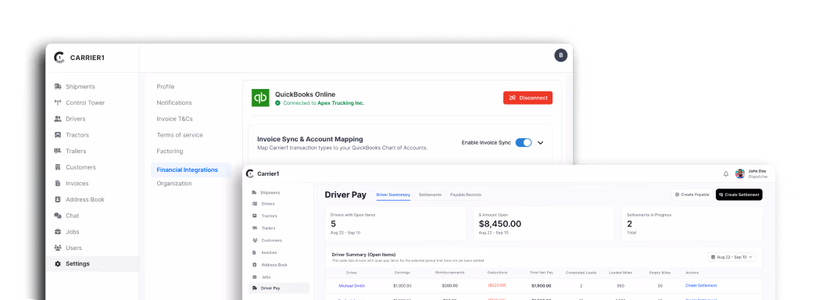Image resolution: width=819 pixels, height=300 pixels.
Task: Click the black Create Settlement button
Action: coord(739,195)
